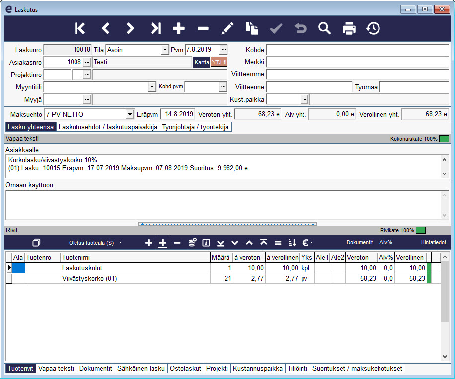The height and width of the screenshot is (379, 455).
Task: Insert row between with the underlined plus
Action: click(x=163, y=243)
